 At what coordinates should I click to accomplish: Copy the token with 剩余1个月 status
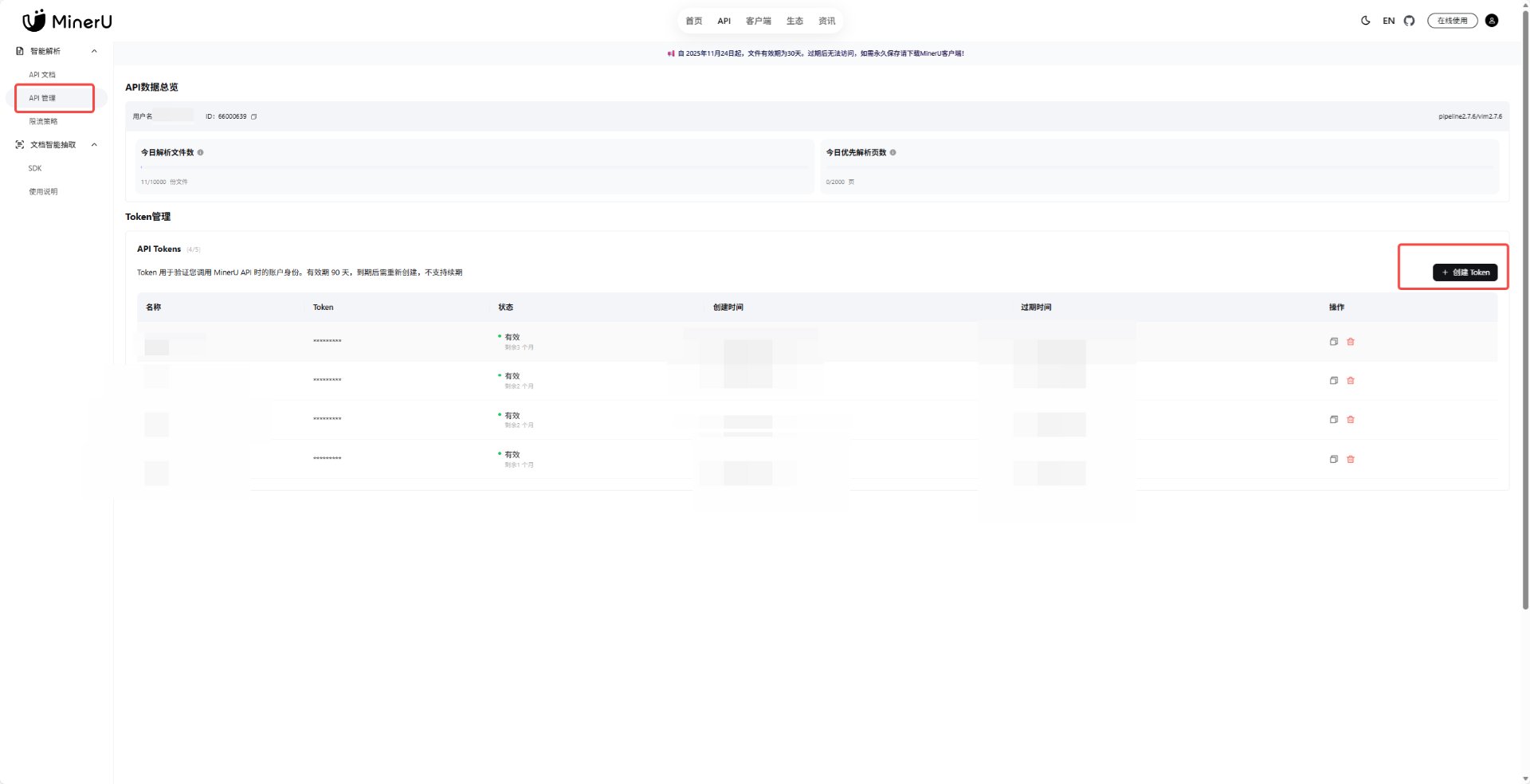[x=1333, y=459]
